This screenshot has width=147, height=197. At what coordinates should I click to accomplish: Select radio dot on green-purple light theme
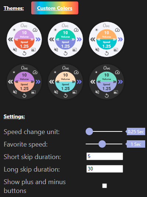click(55, 30)
